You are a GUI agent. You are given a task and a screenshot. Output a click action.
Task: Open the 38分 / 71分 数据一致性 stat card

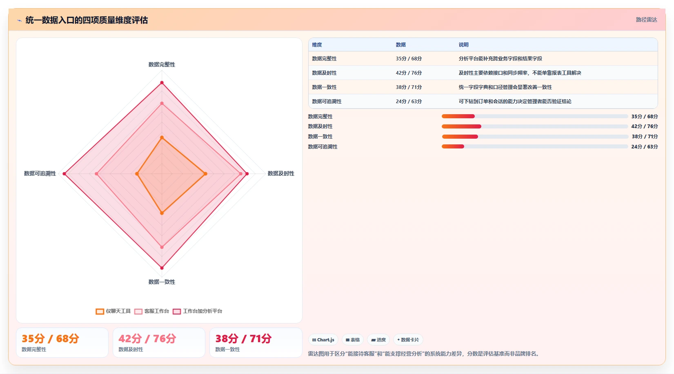(x=256, y=343)
